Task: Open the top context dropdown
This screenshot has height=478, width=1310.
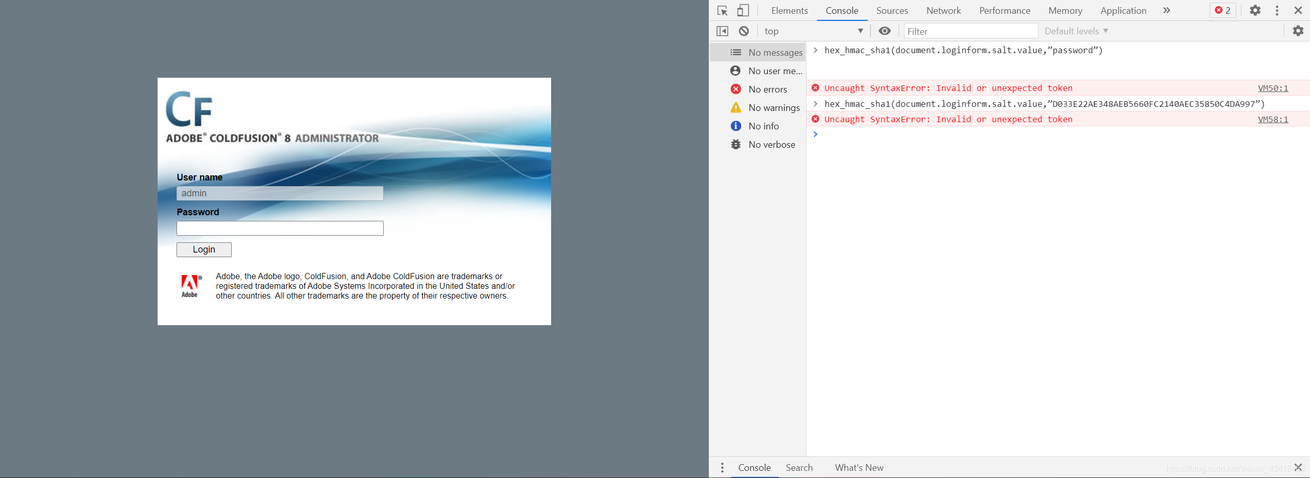Action: (x=814, y=31)
